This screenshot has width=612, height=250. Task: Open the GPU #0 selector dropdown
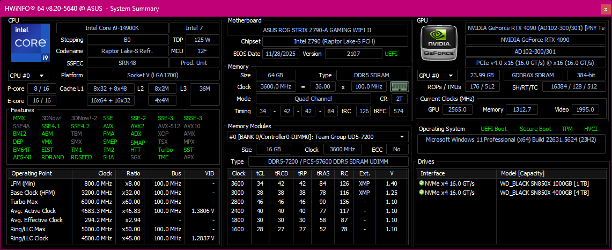tap(438, 76)
